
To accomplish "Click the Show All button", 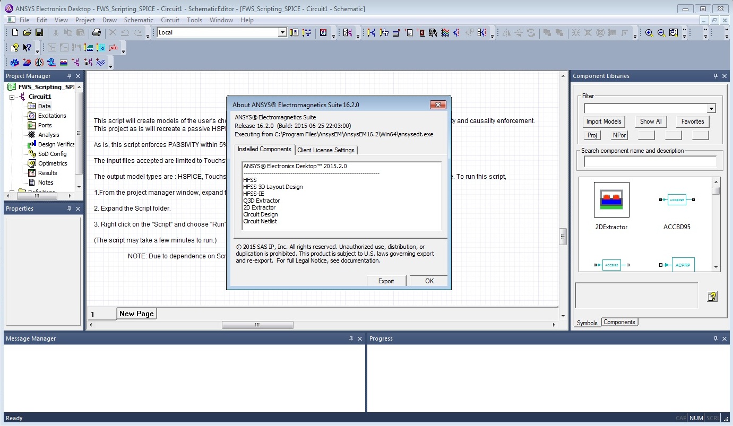I will coord(650,121).
